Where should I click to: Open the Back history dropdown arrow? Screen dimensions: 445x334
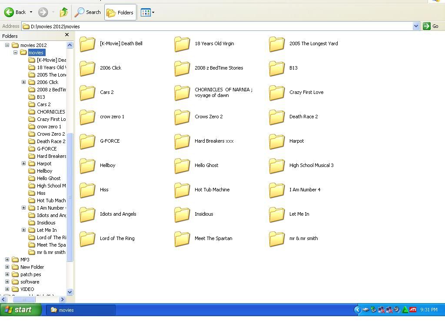coord(31,12)
